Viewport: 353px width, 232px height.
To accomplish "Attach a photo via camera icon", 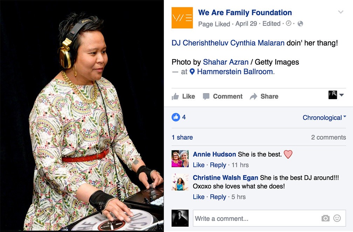I will [x=325, y=218].
